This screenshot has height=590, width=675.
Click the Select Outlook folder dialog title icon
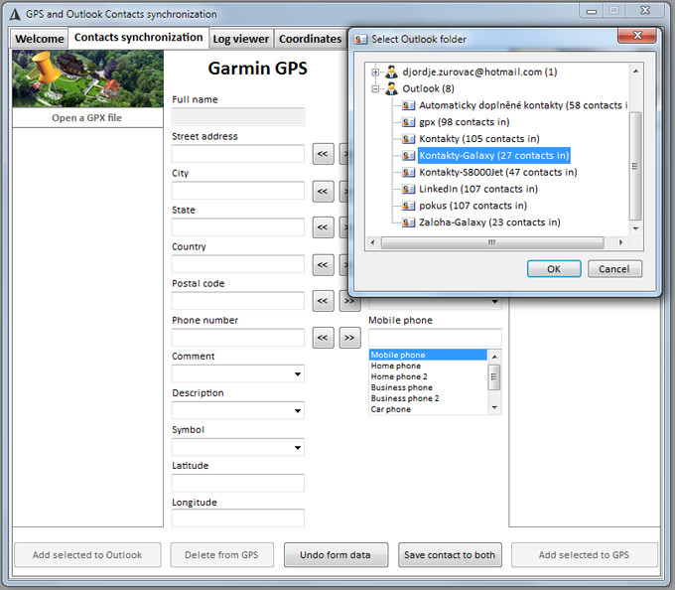tap(360, 40)
